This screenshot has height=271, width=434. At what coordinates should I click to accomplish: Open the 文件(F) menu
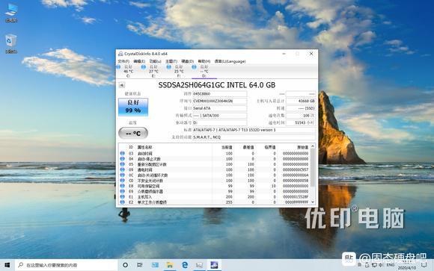pyautogui.click(x=123, y=61)
